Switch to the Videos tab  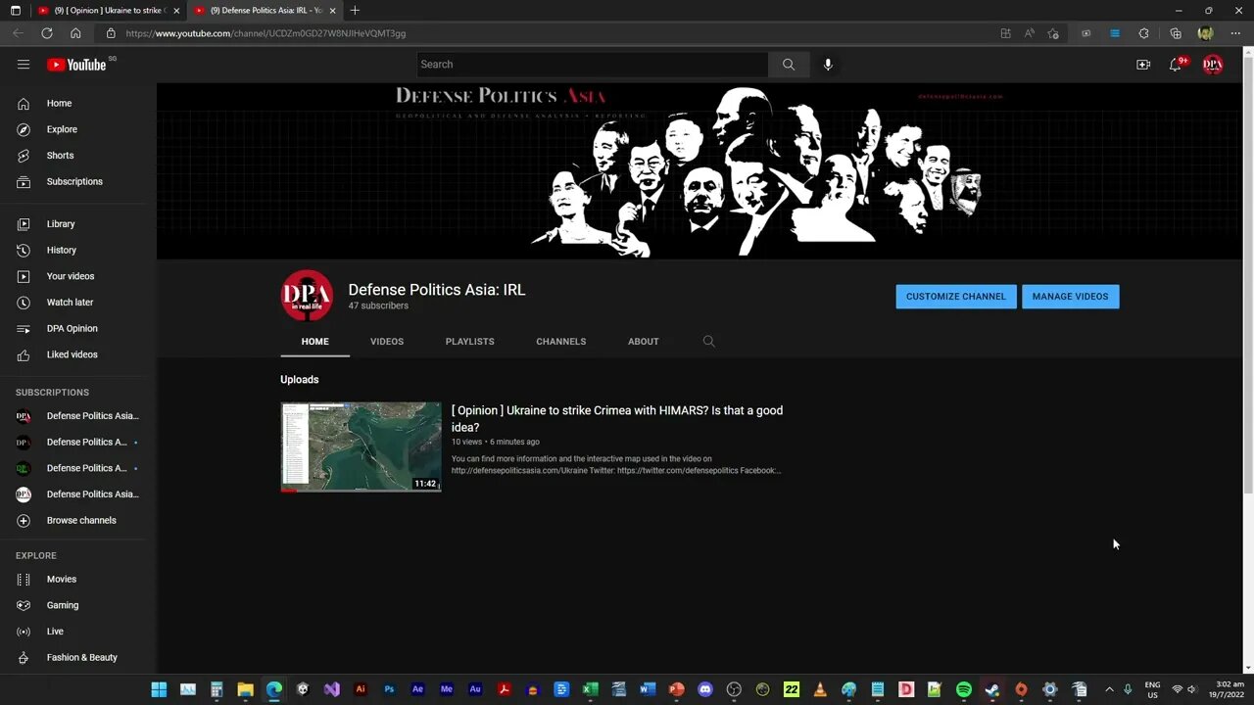(387, 342)
